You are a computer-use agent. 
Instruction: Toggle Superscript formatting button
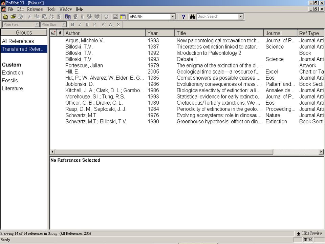coord(104,24)
